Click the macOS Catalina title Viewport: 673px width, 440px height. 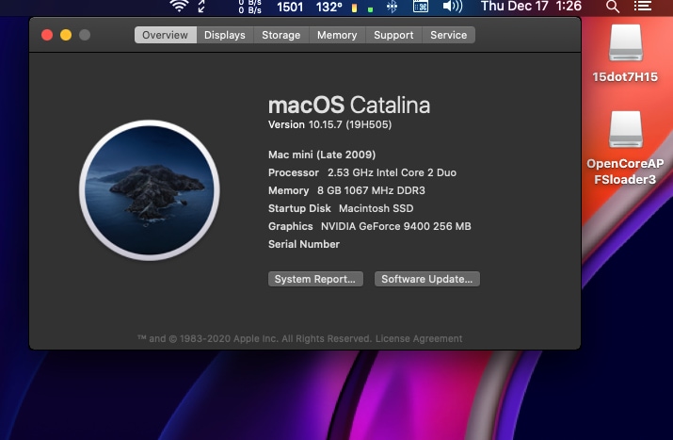[349, 106]
